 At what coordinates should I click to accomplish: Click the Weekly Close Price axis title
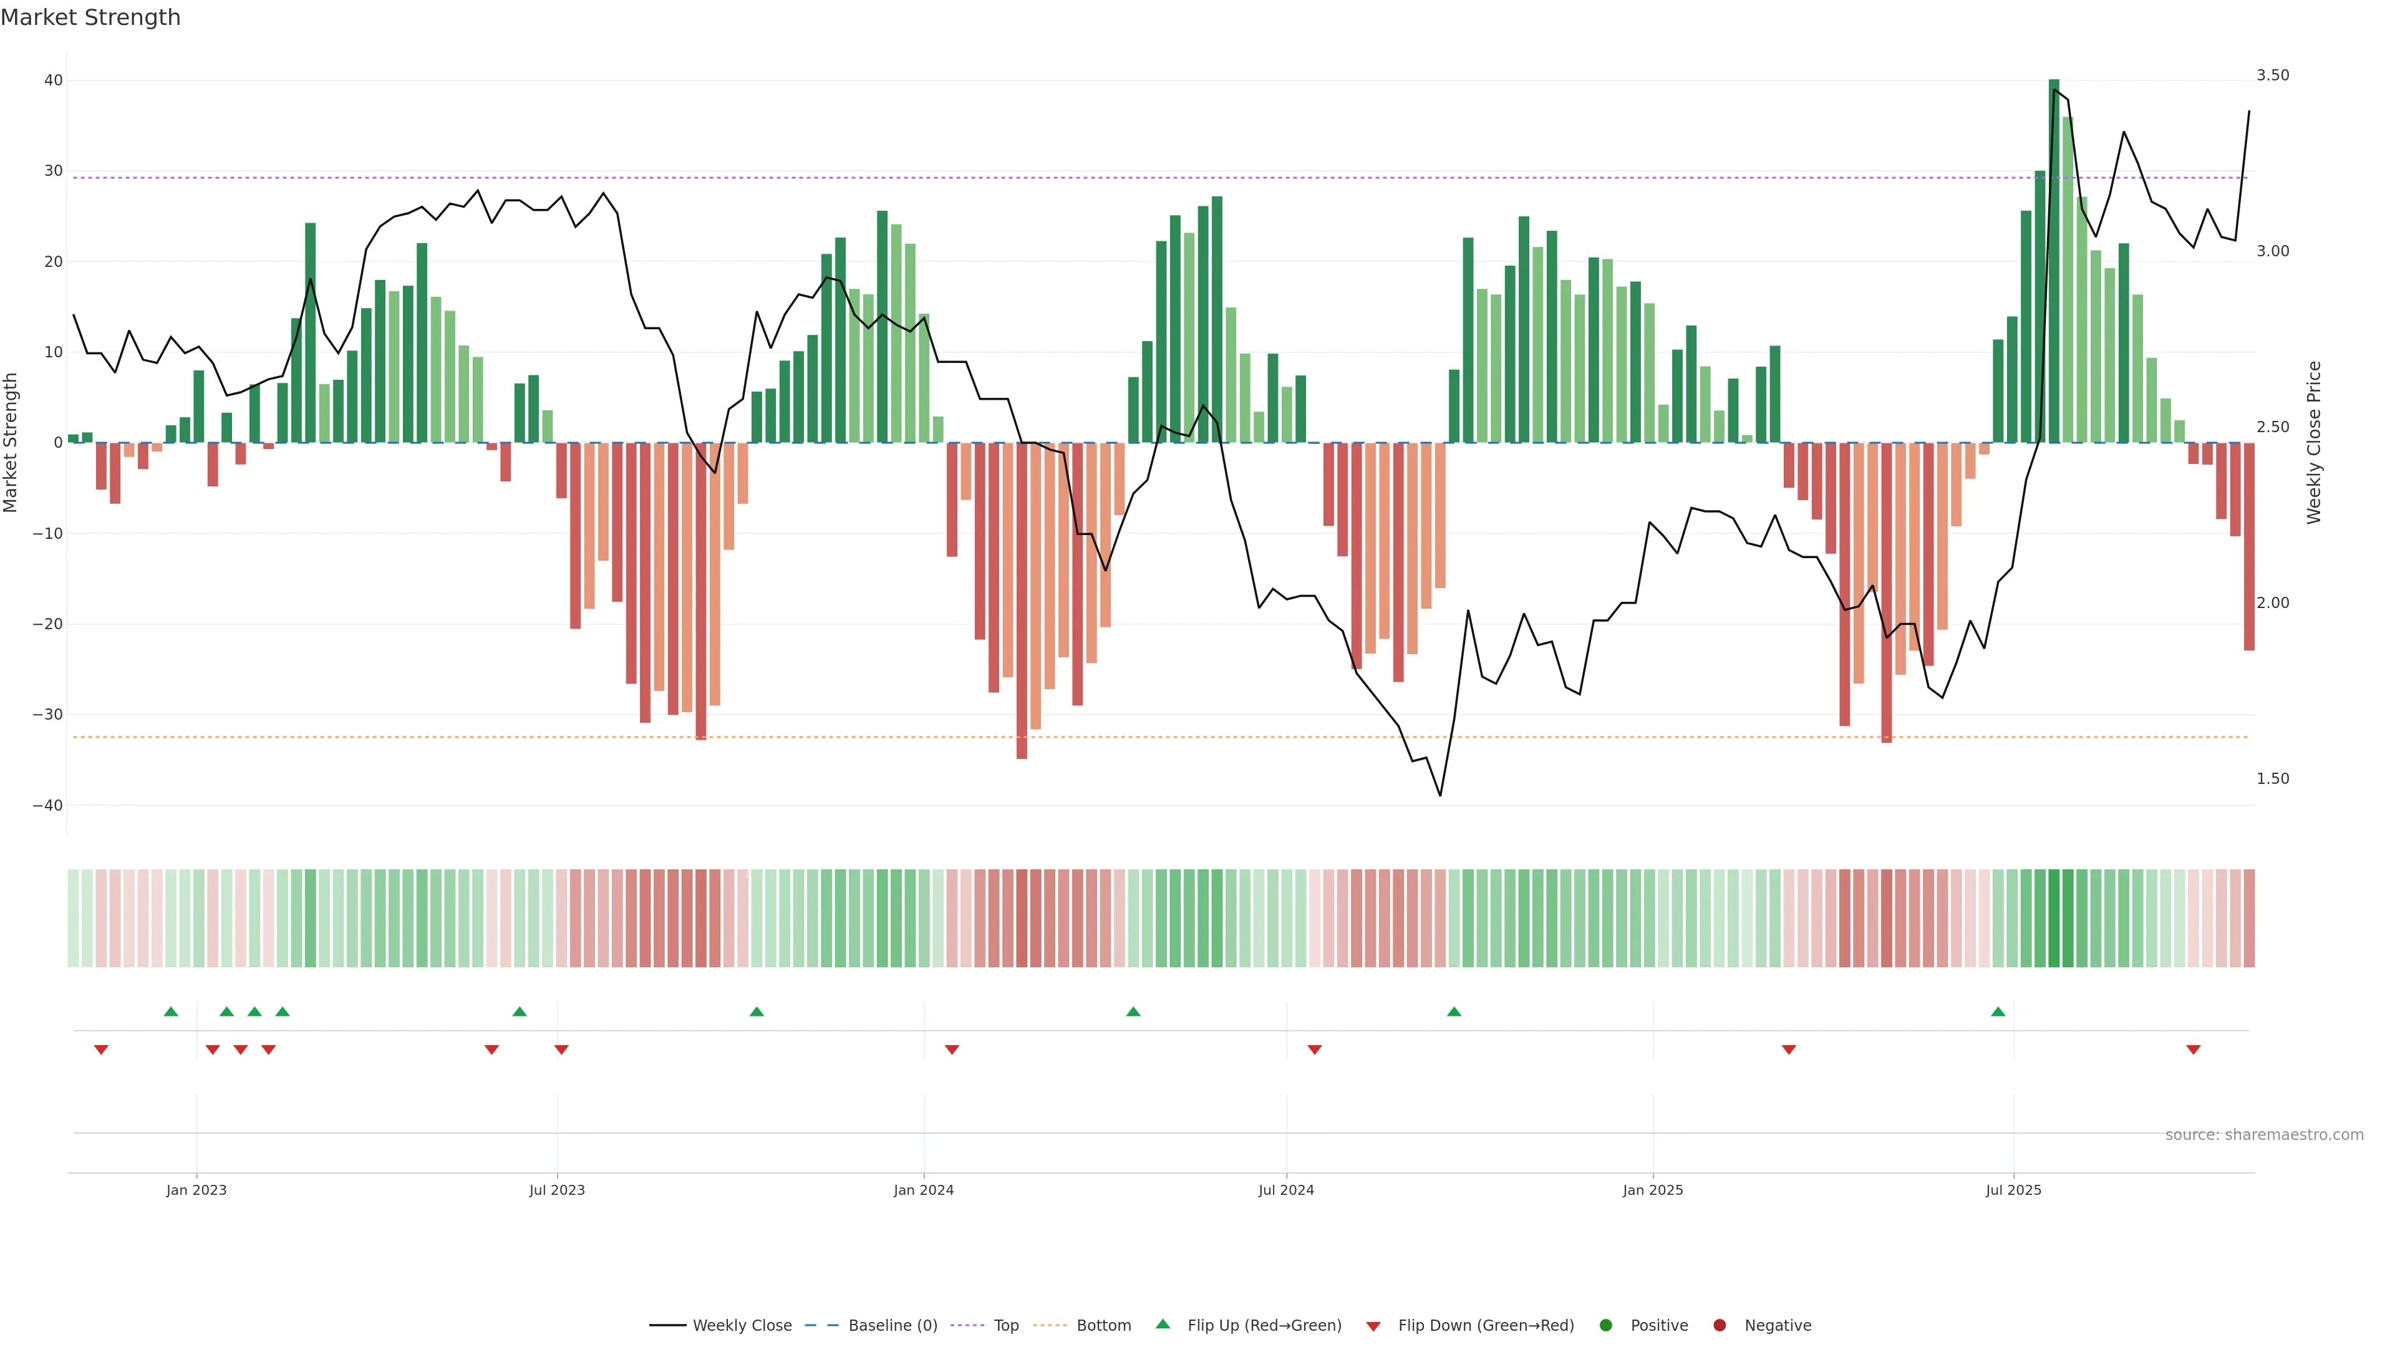(2314, 443)
